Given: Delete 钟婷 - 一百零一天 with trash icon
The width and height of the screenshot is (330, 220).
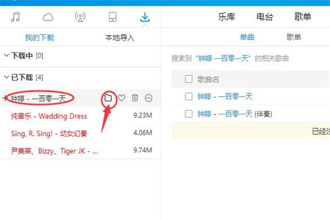Looking at the screenshot, I should [x=135, y=98].
